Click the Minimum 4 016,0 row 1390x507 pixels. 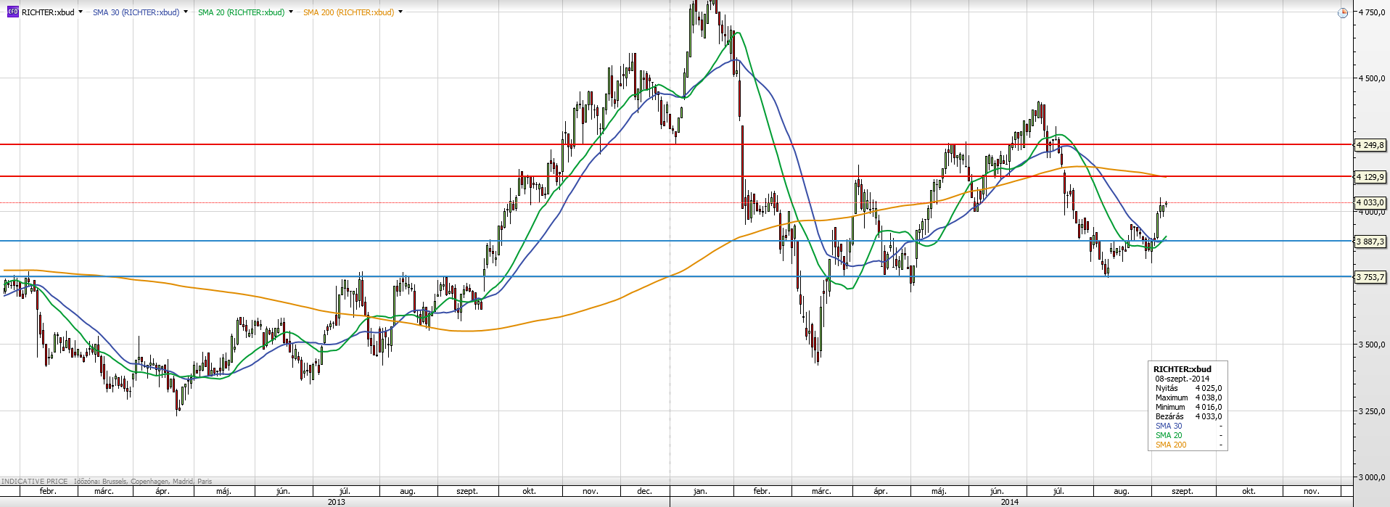click(x=1188, y=407)
